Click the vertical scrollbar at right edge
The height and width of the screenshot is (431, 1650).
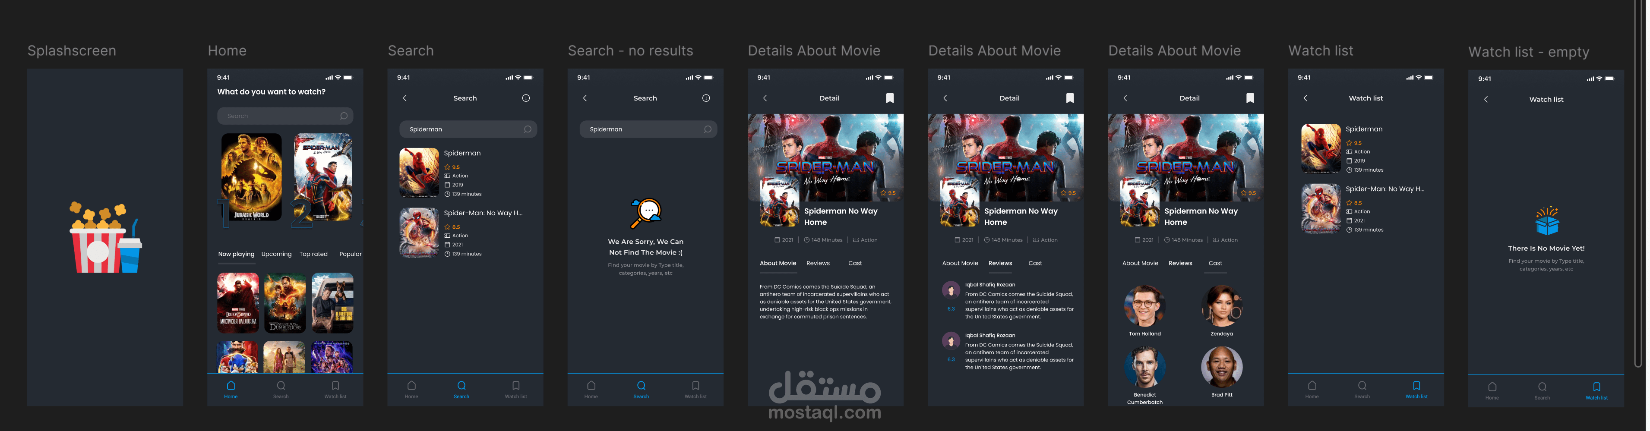click(1638, 184)
